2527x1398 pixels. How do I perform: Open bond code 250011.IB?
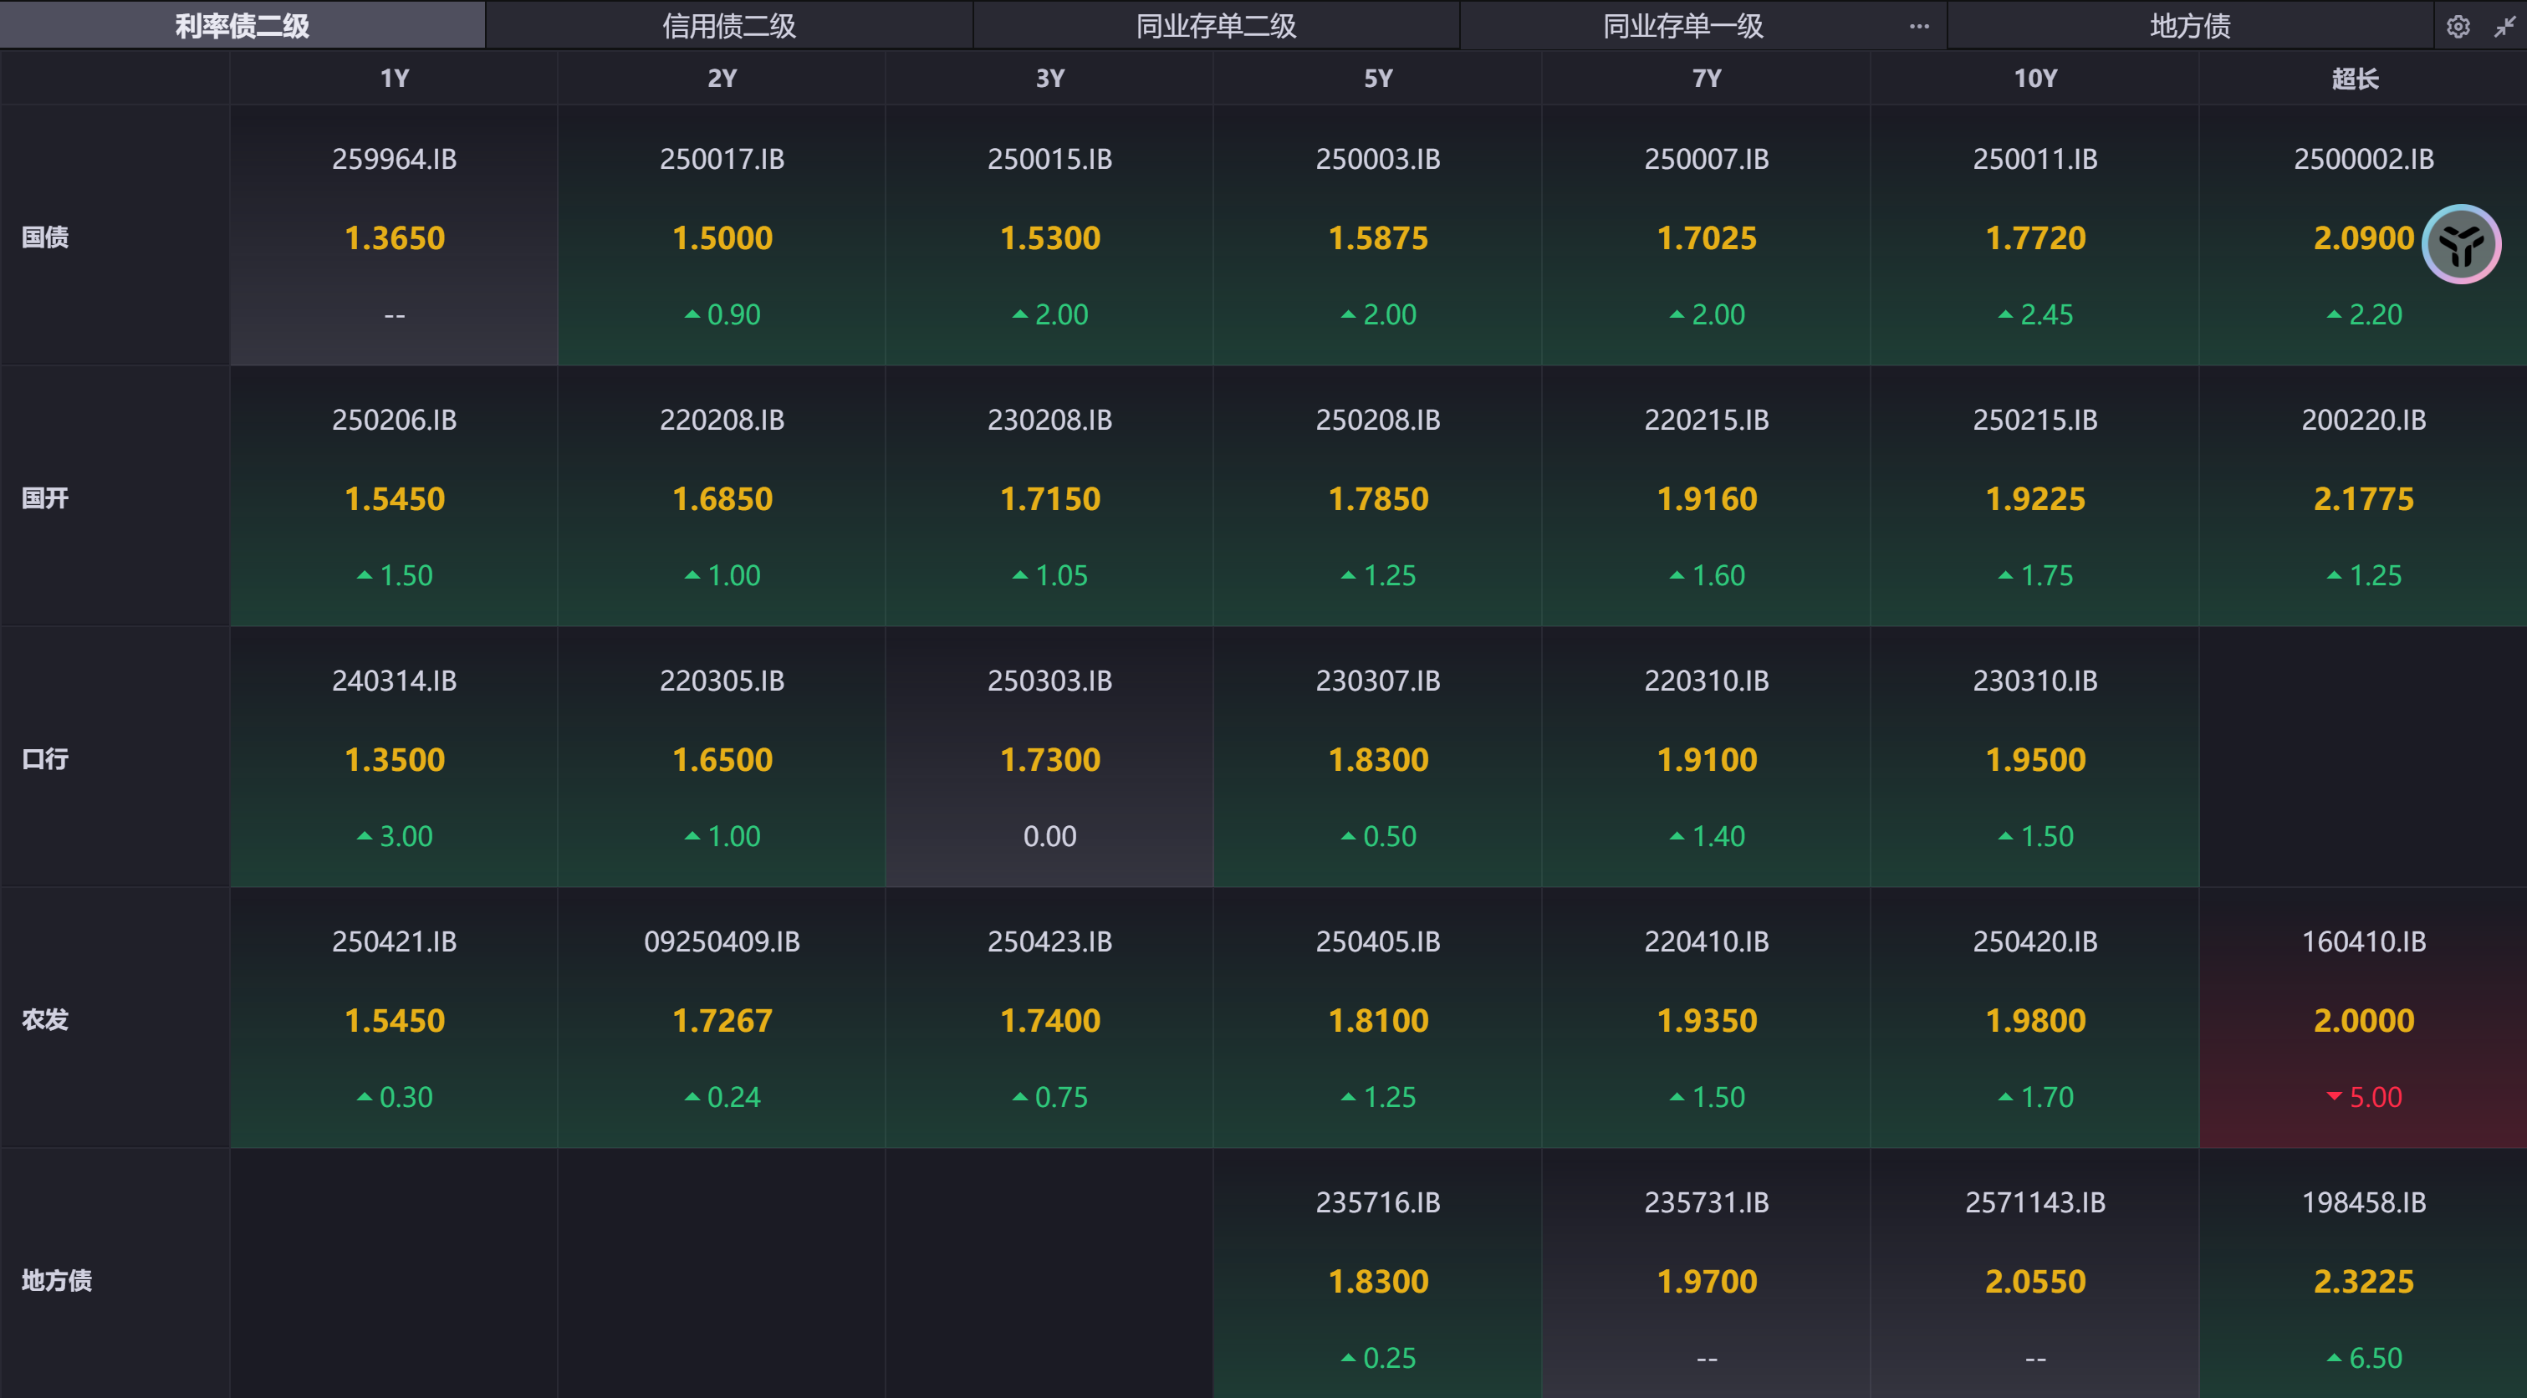[2034, 159]
